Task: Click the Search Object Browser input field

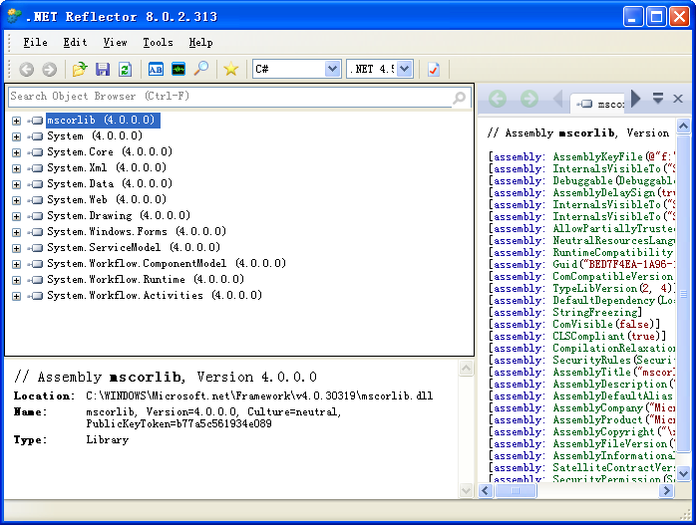Action: tap(227, 97)
